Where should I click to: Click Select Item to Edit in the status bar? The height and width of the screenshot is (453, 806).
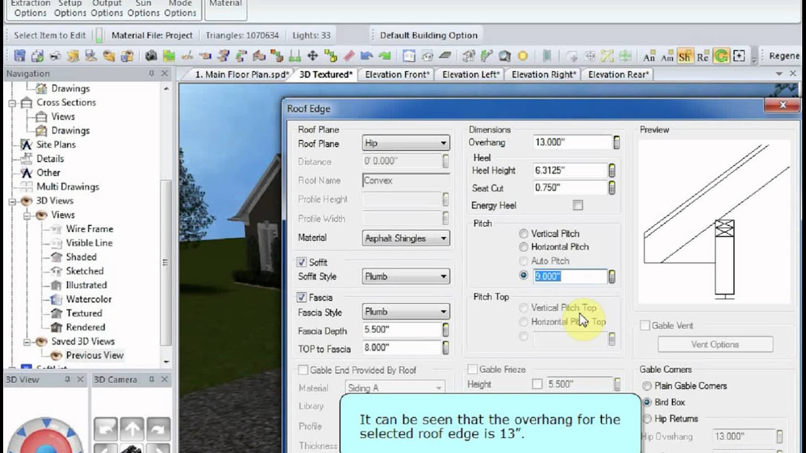pos(50,35)
